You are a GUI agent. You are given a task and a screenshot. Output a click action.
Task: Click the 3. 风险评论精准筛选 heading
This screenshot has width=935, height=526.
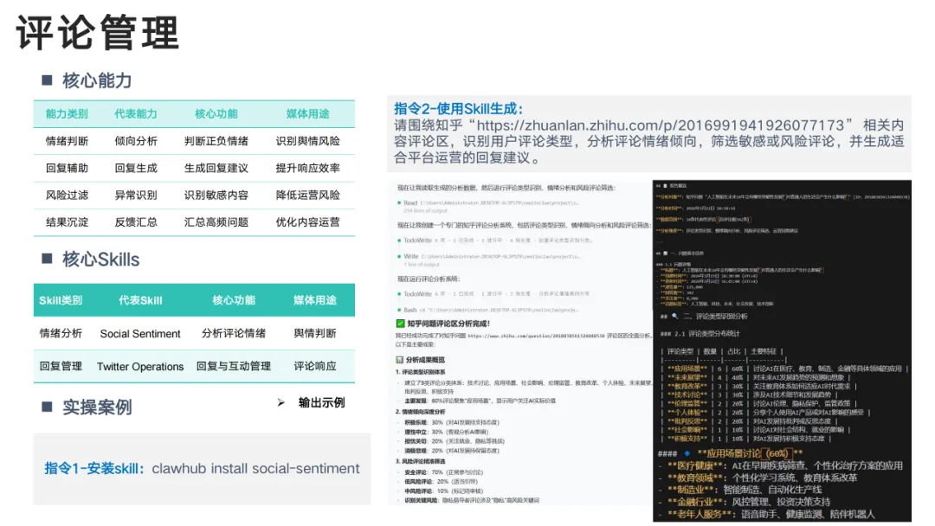pos(421,462)
